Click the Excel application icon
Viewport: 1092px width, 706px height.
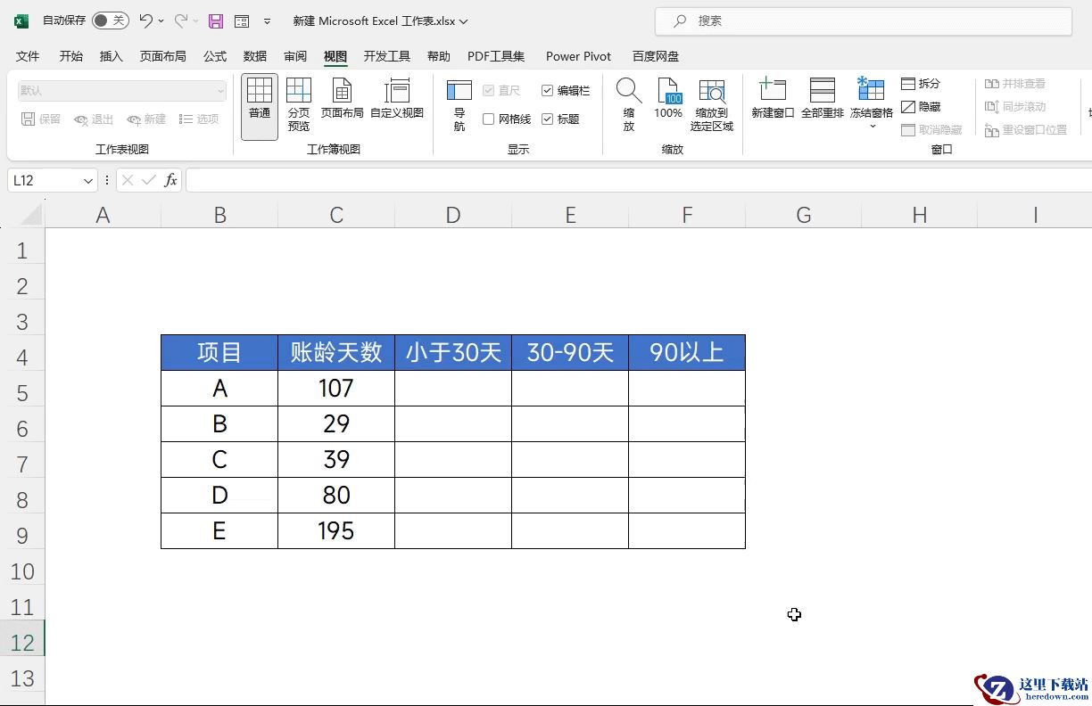click(22, 21)
